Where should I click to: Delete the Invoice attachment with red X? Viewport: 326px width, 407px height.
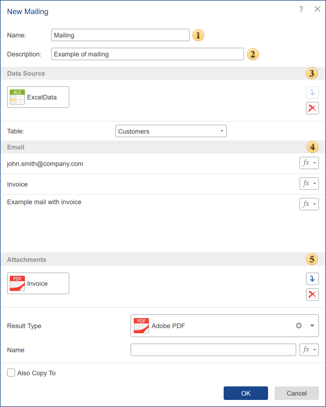312,294
